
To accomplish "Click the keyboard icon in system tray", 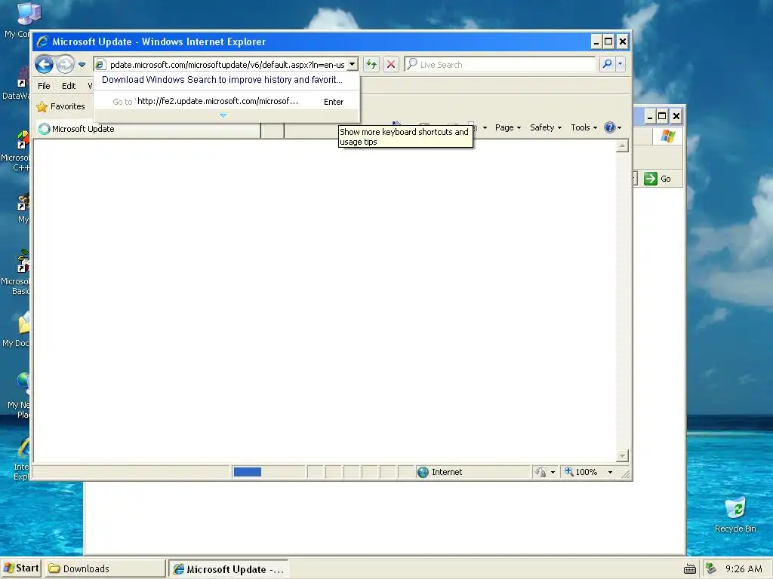I will tap(690, 569).
